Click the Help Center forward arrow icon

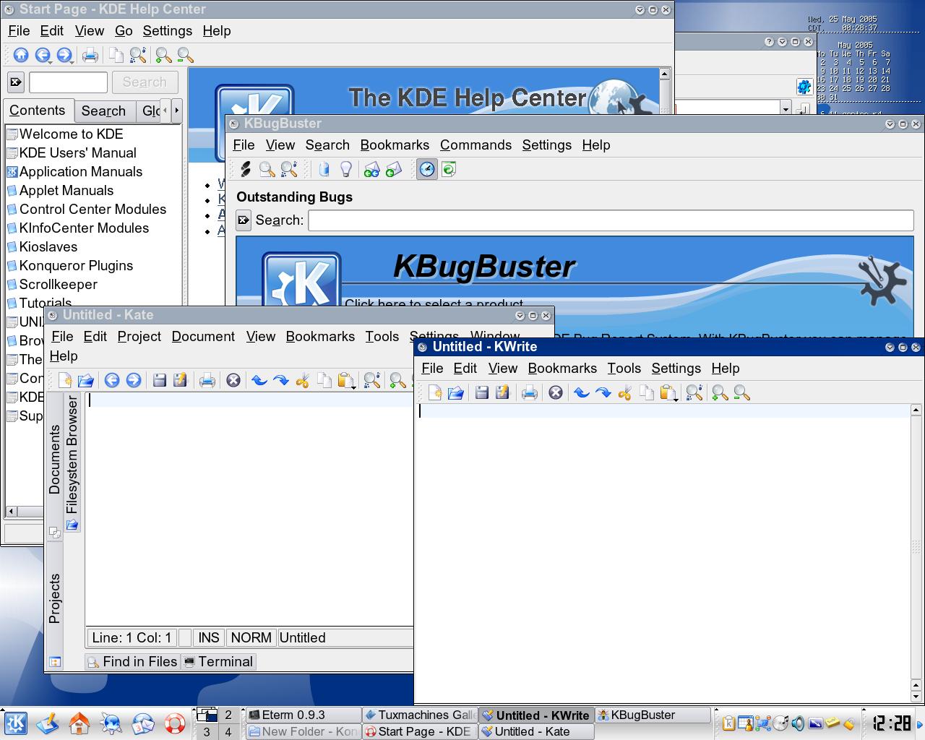(64, 55)
